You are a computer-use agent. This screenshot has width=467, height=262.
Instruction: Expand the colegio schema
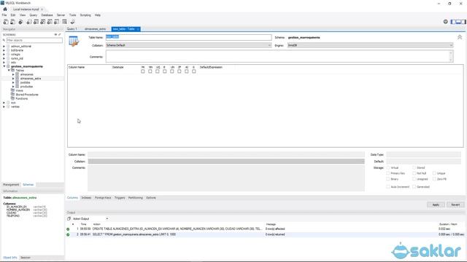pos(4,55)
